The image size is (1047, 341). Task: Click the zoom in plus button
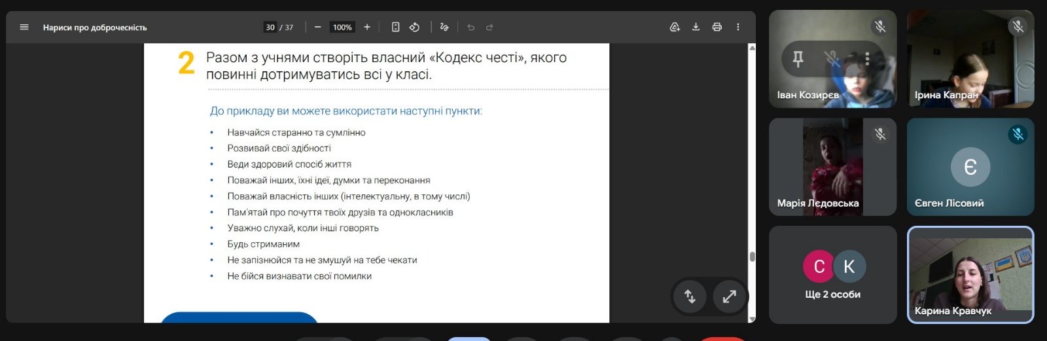pos(367,27)
